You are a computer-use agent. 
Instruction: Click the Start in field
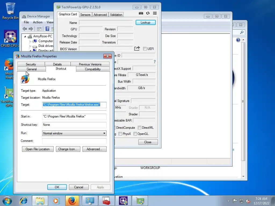(74, 116)
